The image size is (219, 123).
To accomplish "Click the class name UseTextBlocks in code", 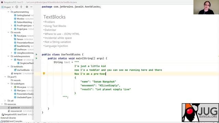I will pyautogui.click(x=71, y=55).
